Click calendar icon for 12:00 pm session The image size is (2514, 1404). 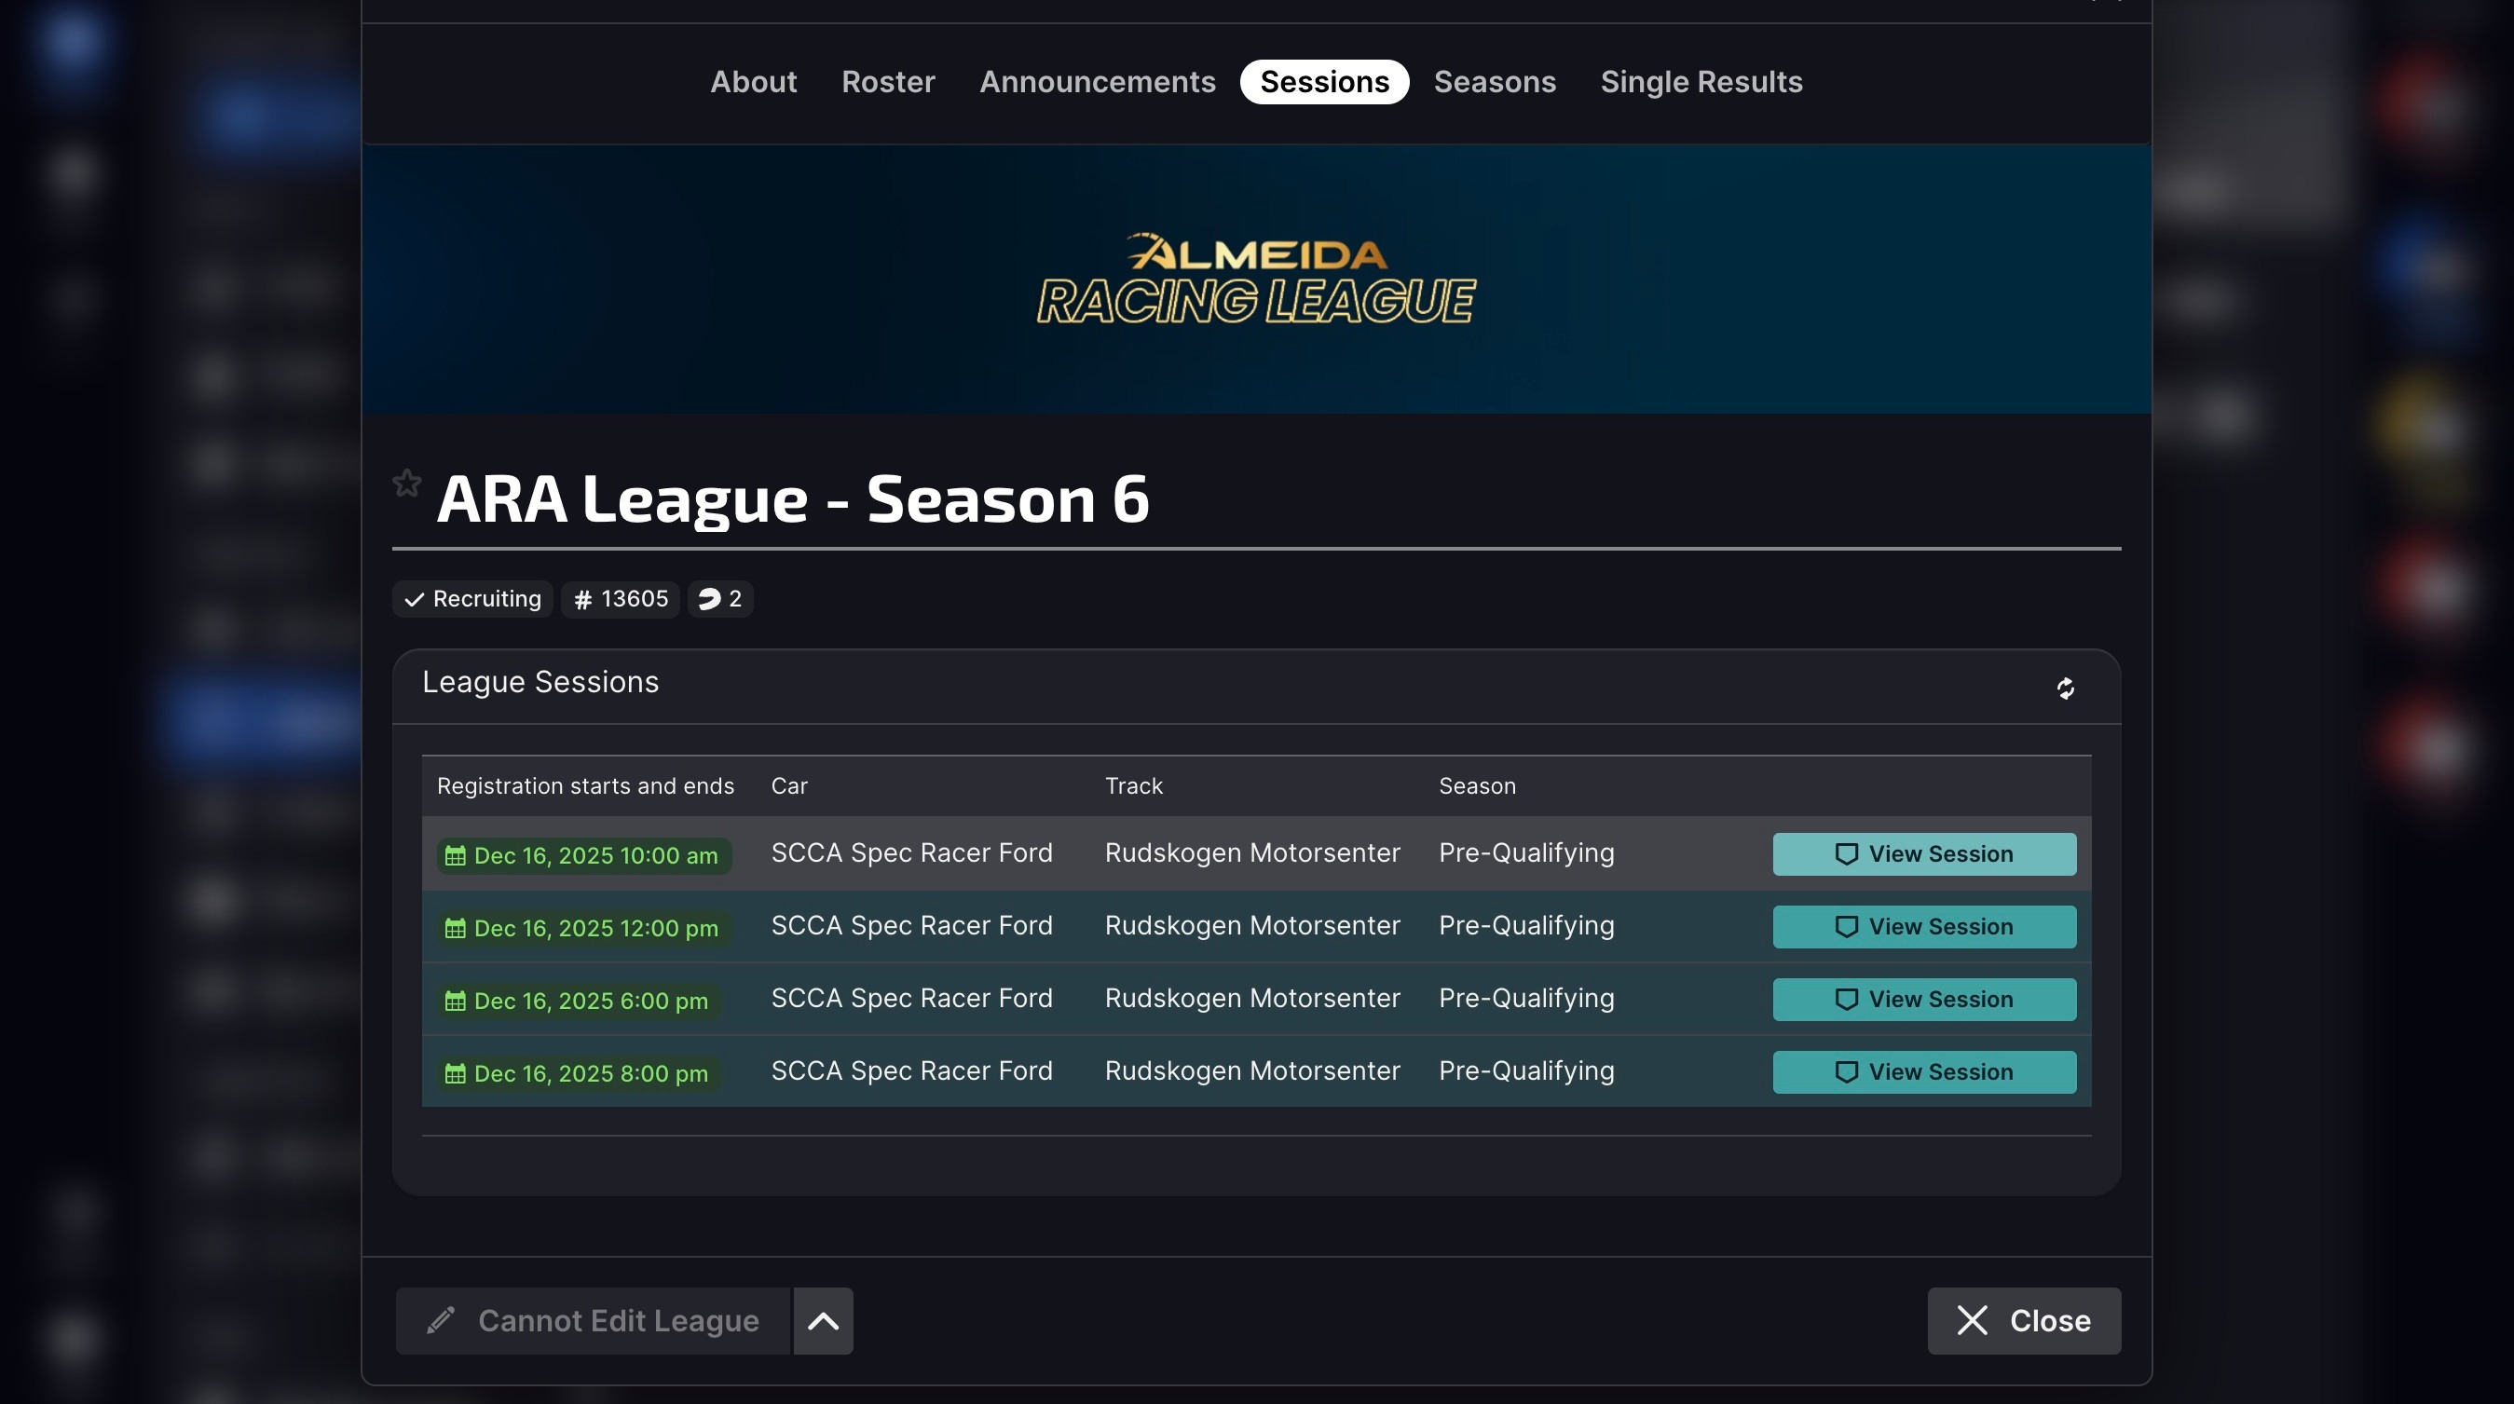[455, 928]
